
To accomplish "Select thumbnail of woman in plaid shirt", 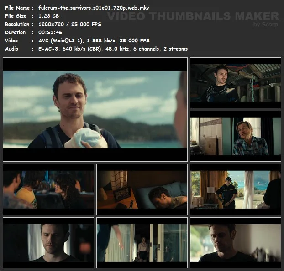I will [236, 136].
